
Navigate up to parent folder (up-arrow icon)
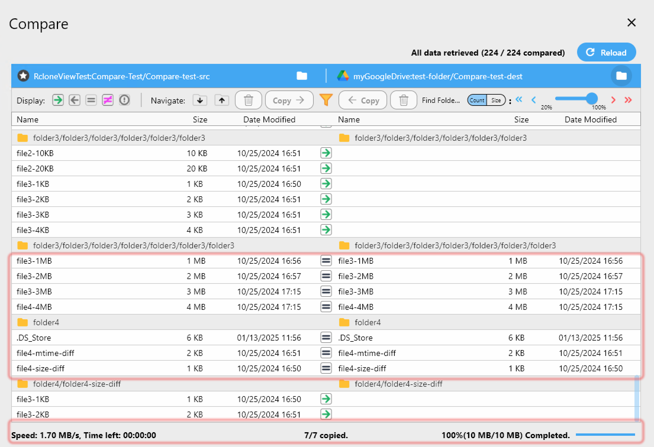click(x=221, y=100)
